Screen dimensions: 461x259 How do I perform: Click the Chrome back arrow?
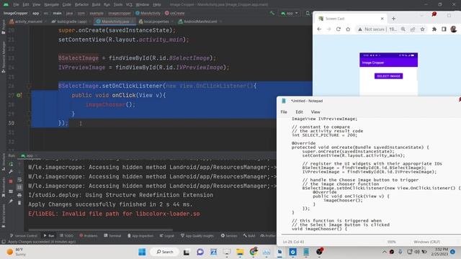pos(319,29)
